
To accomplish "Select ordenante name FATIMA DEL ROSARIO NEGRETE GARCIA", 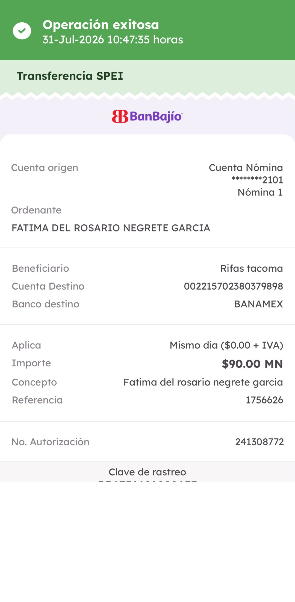I will (x=111, y=228).
